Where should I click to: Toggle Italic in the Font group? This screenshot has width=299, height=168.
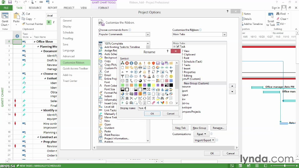pos(54,22)
